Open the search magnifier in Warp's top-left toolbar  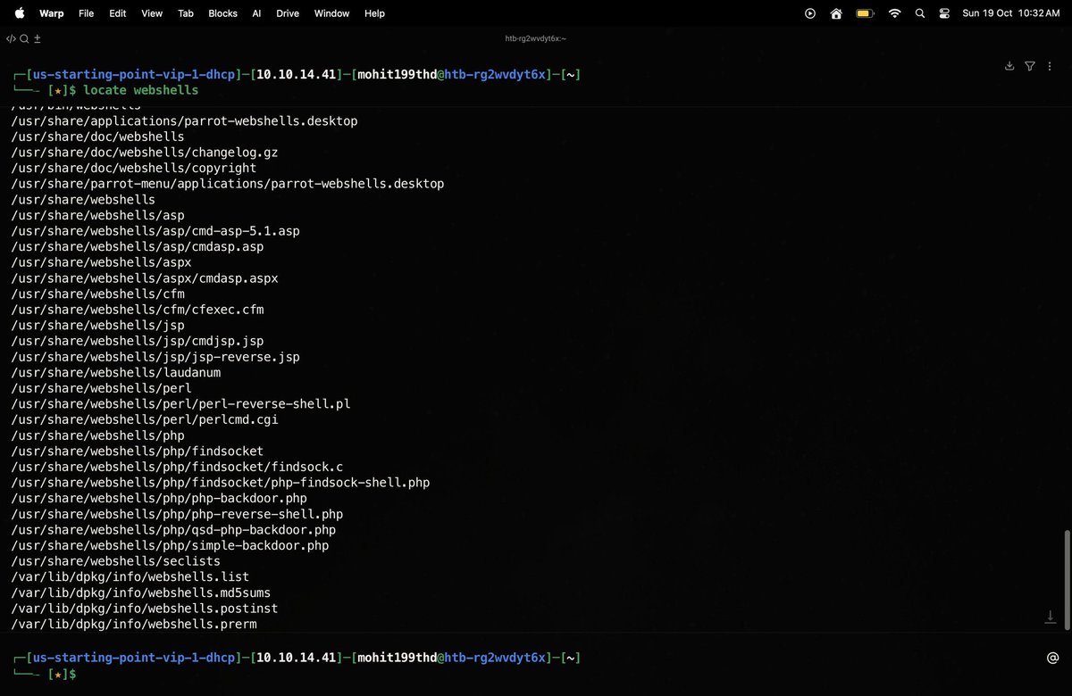(24, 38)
